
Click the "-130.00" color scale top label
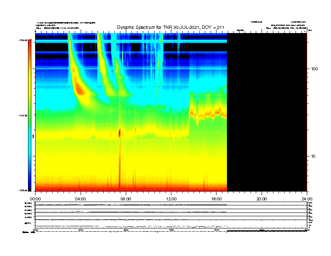[x=23, y=40]
